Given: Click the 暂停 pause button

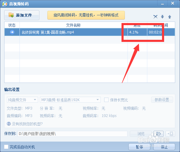Looking at the screenshot, I should [x=139, y=147].
